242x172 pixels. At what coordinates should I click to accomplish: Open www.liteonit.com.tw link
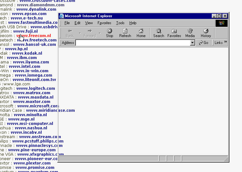34,80
